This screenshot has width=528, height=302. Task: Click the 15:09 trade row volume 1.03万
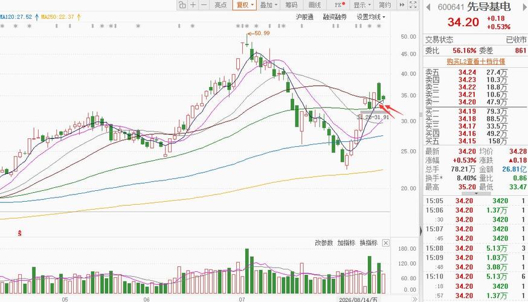497,257
